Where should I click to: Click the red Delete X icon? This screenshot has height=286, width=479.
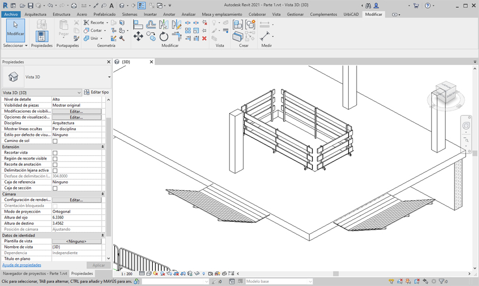point(204,38)
